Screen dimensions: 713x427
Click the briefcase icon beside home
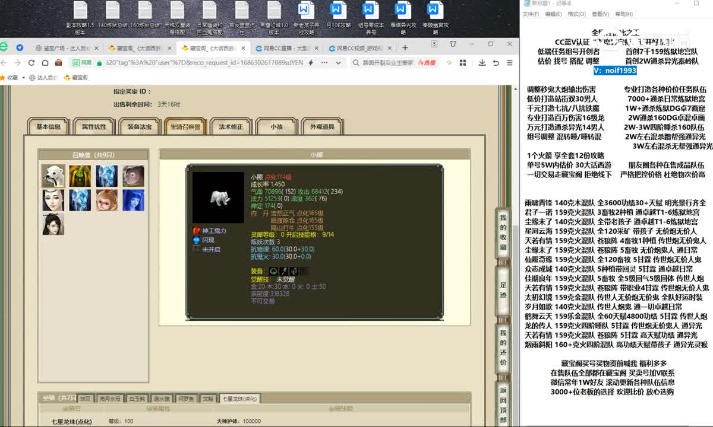58,62
